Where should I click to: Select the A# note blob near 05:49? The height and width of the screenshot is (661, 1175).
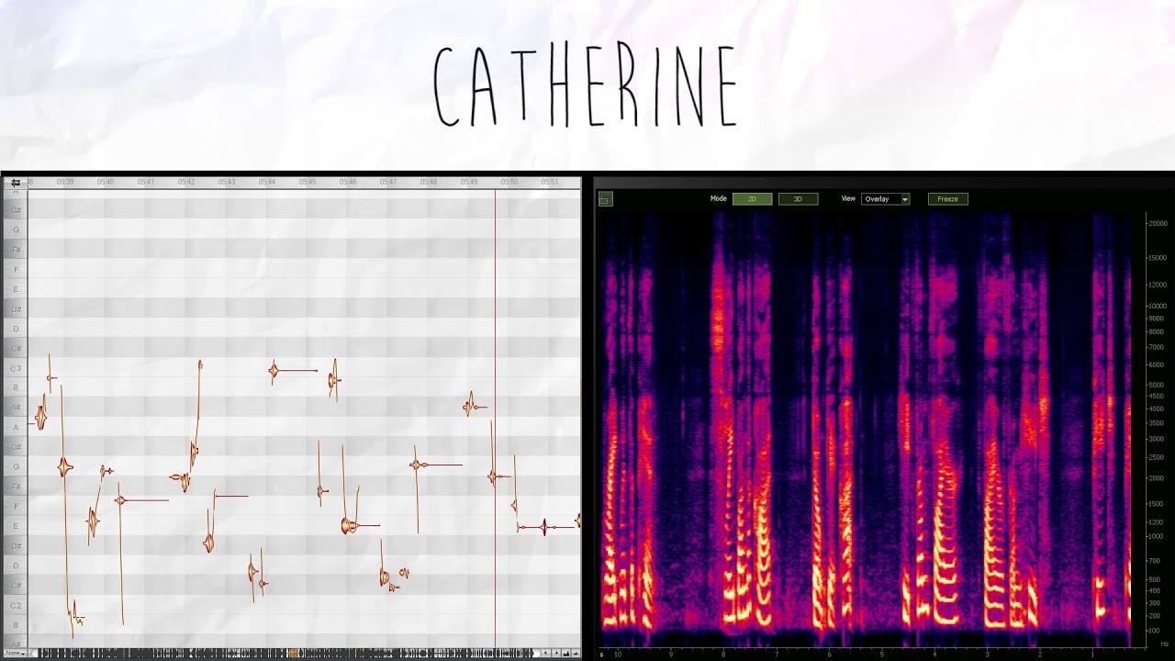[475, 406]
